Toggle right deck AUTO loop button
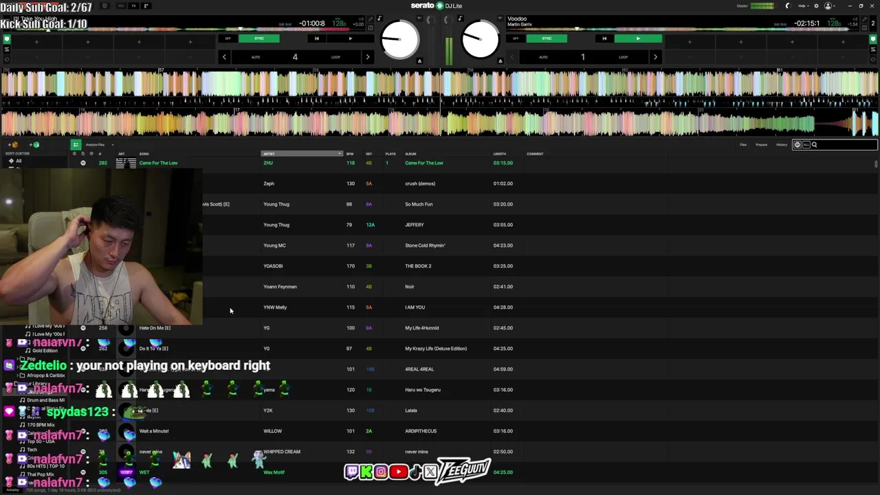The width and height of the screenshot is (880, 495). coord(544,57)
